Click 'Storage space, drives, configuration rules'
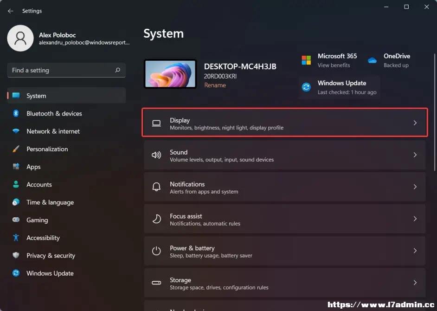 (x=219, y=288)
